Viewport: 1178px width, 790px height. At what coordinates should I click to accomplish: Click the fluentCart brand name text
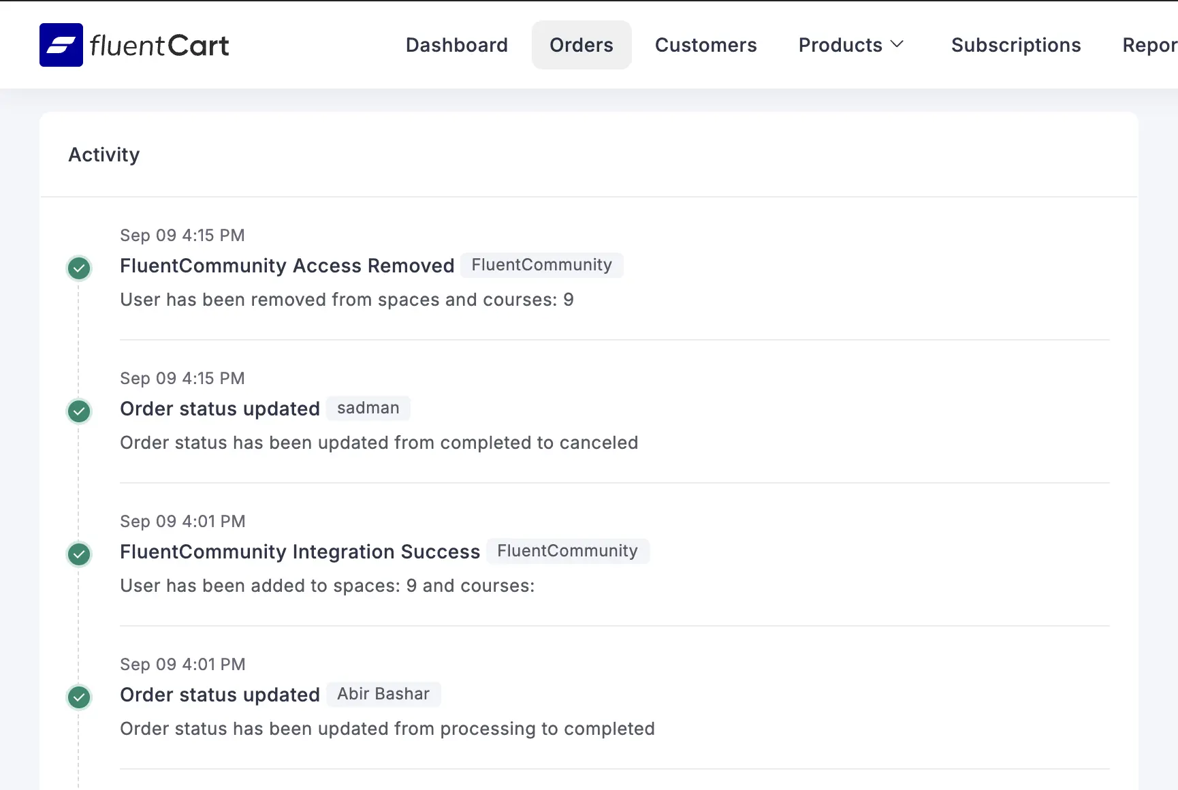(x=159, y=46)
